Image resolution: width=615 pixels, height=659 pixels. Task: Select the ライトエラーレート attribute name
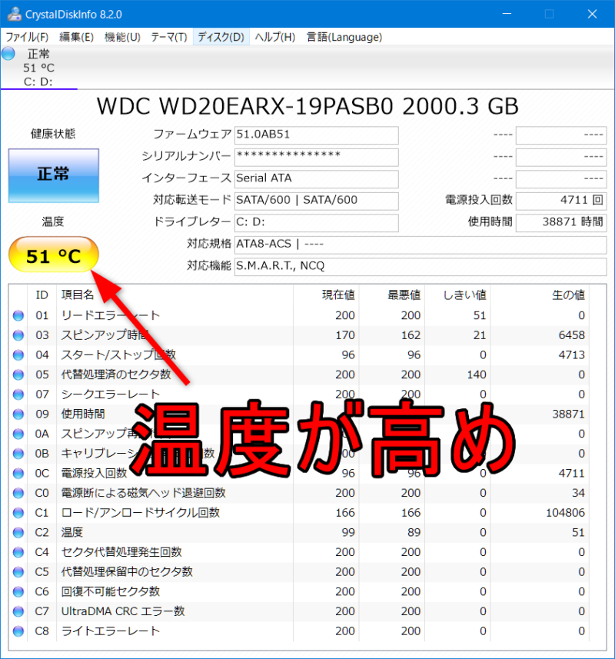[111, 631]
